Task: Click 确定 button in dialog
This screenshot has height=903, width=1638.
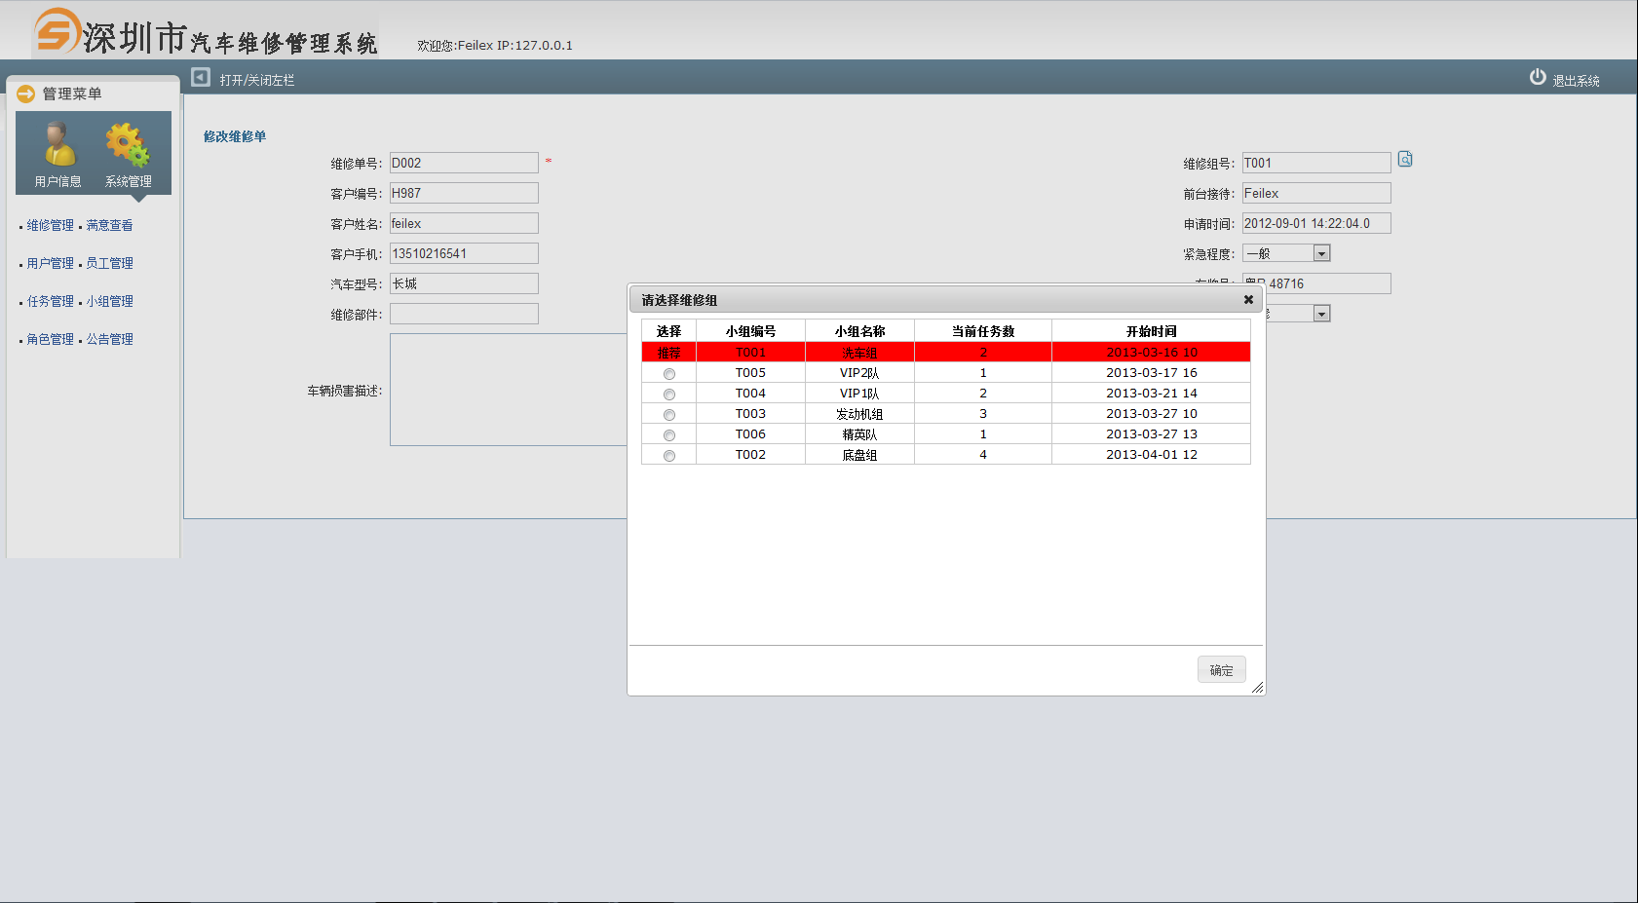Action: click(1222, 670)
